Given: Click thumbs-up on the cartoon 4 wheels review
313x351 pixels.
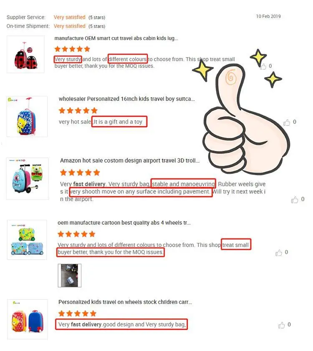Looking at the screenshot, I should pyautogui.click(x=279, y=253).
